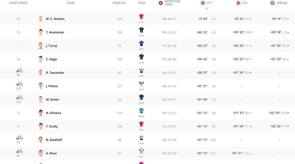Toggle the CP1 sort arrow

206,9
